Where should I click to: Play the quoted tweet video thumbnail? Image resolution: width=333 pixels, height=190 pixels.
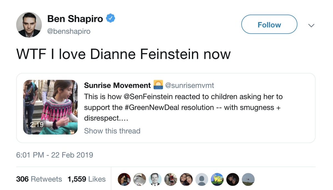click(x=50, y=107)
